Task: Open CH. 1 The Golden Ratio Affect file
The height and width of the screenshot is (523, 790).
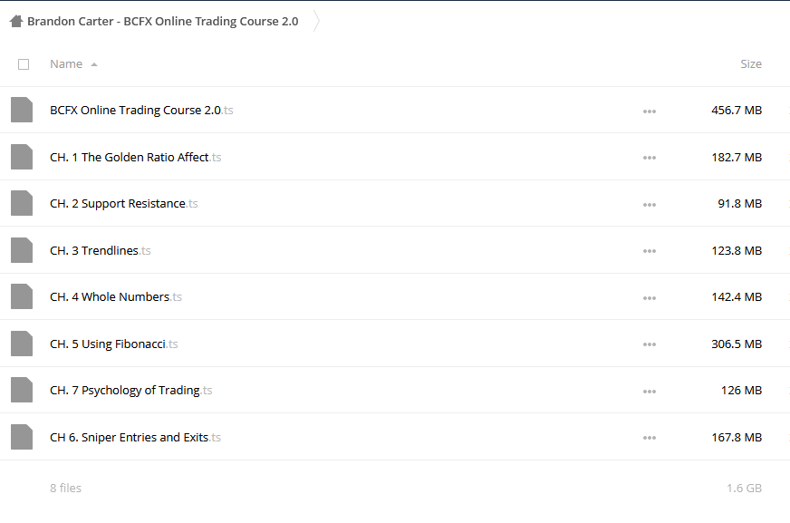Action: click(136, 157)
